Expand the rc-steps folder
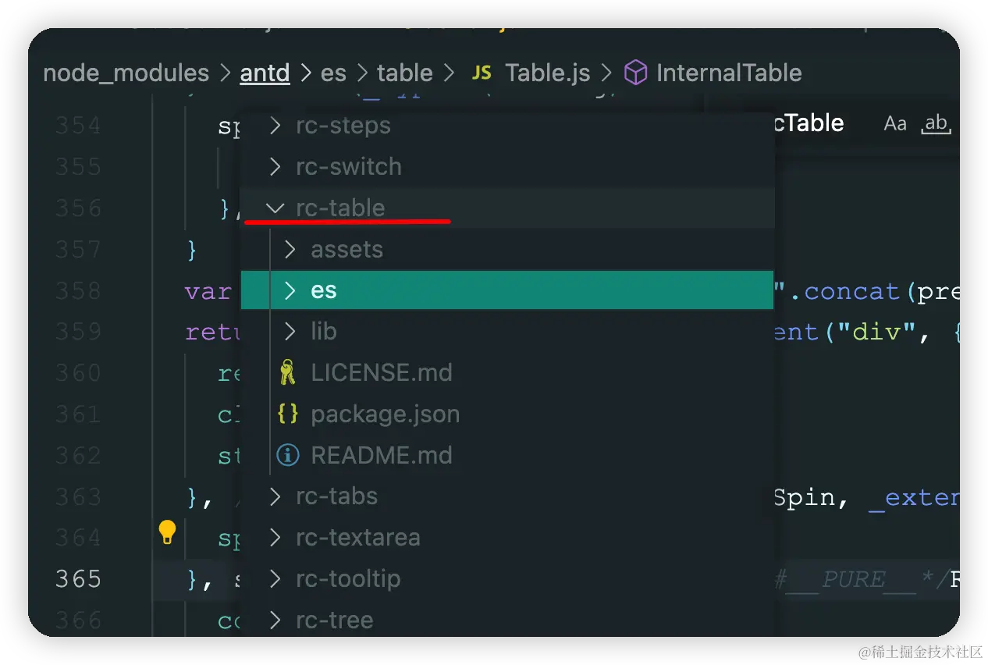Screen dimensions: 988x665 pyautogui.click(x=275, y=126)
